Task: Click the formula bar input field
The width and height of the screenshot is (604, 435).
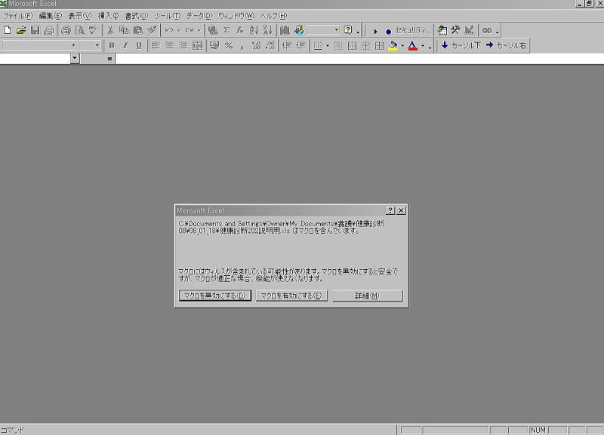Action: pos(359,59)
